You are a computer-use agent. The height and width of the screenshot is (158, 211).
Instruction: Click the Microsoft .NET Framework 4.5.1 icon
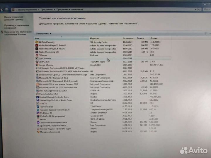(x=37, y=78)
